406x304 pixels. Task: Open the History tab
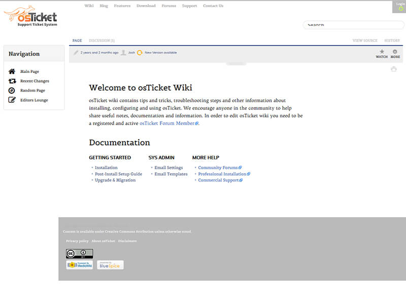pyautogui.click(x=392, y=41)
